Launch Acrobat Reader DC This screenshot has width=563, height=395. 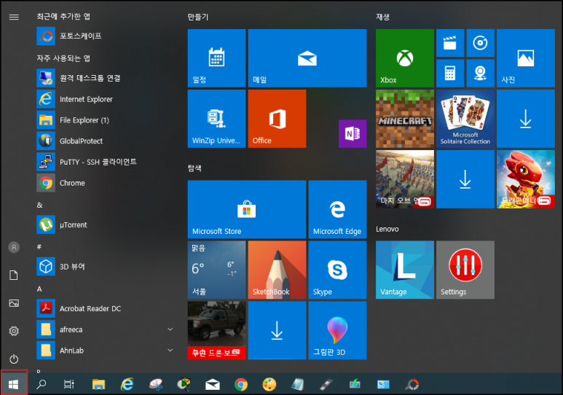pos(104,308)
